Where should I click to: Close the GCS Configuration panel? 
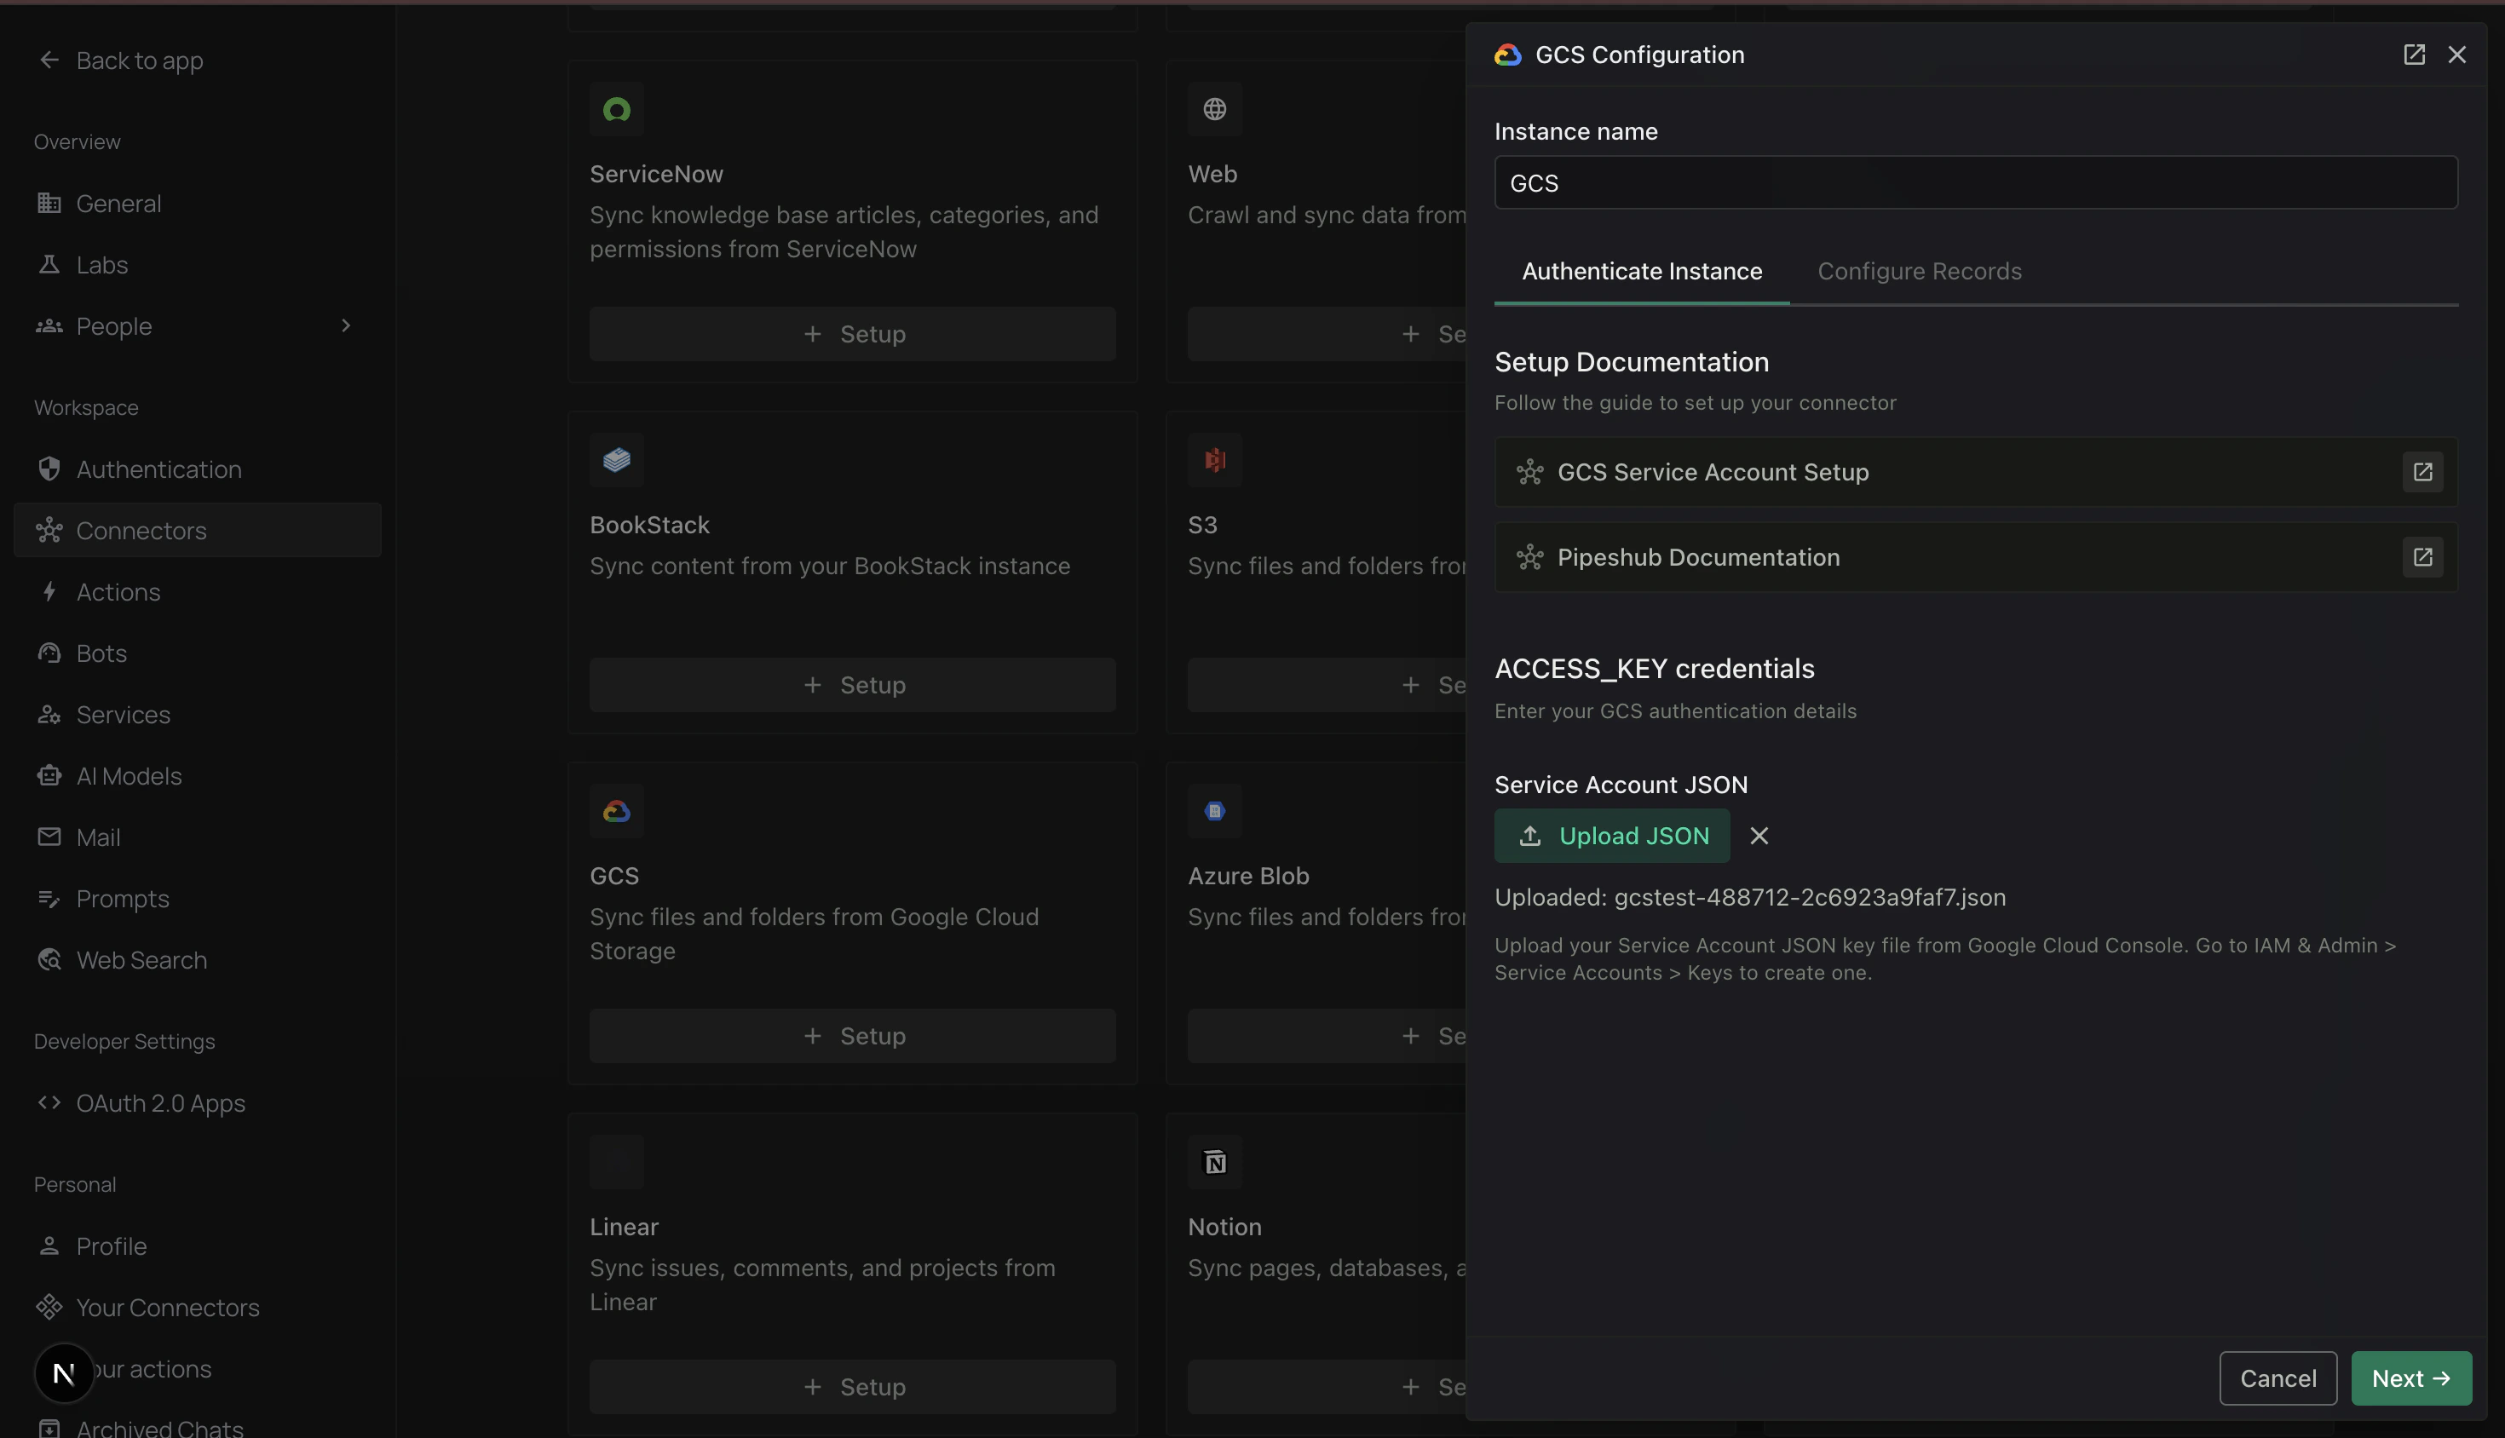click(x=2456, y=55)
